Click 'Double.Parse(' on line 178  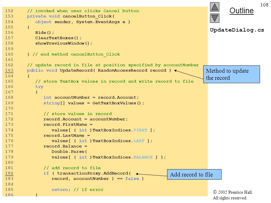tap(69, 152)
